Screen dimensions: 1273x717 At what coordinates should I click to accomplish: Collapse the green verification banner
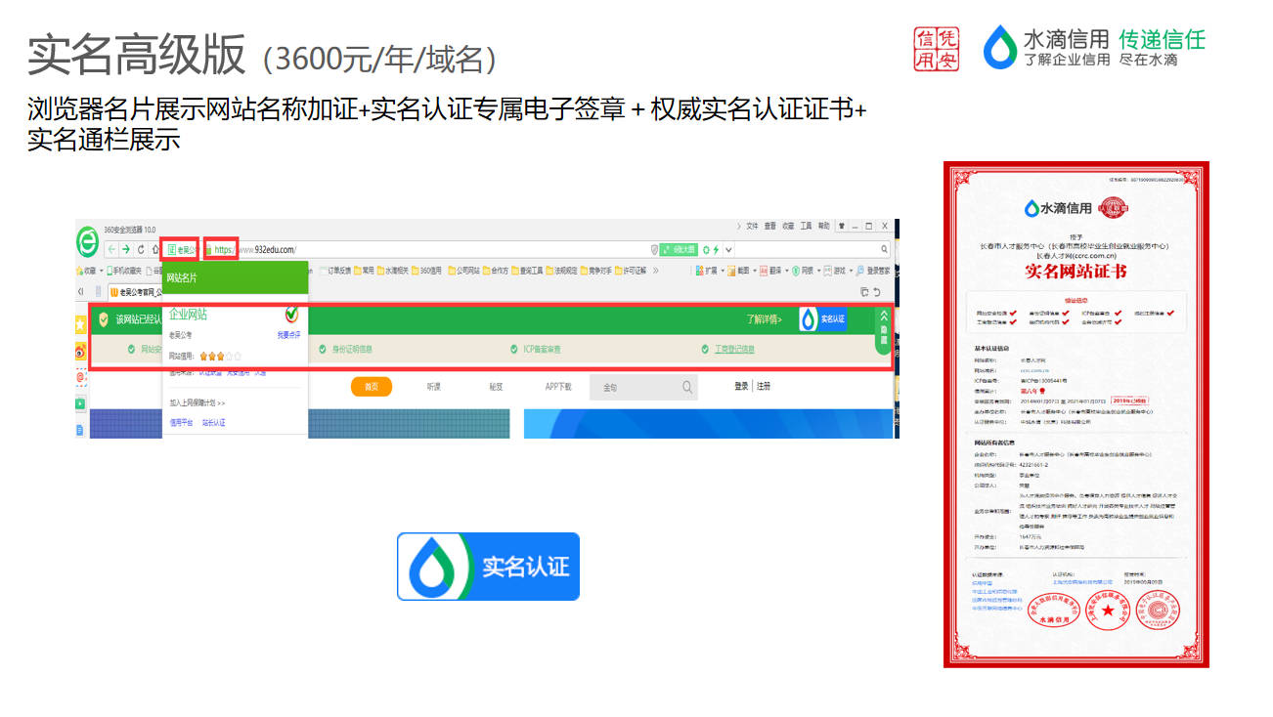(883, 330)
